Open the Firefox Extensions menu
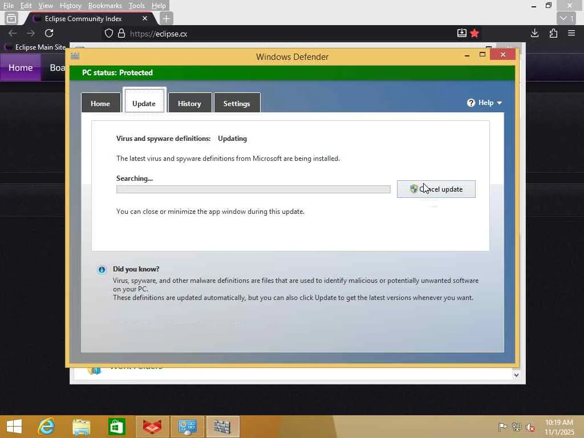This screenshot has height=438, width=584. coord(553,33)
